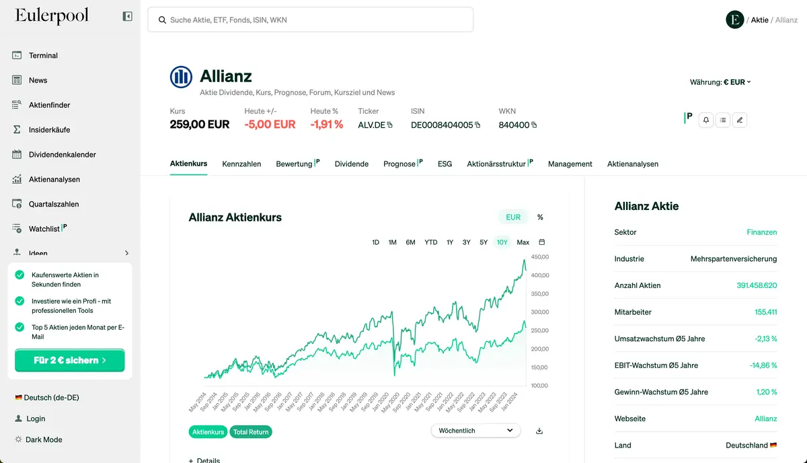
Task: Set a price alert via the bell icon
Action: pos(705,120)
